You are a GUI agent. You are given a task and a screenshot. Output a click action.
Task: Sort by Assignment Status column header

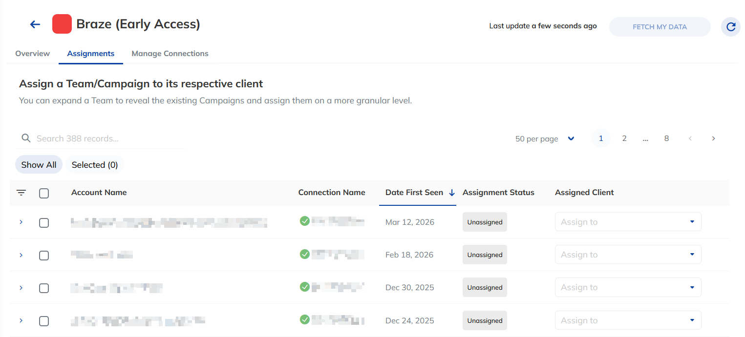click(498, 193)
